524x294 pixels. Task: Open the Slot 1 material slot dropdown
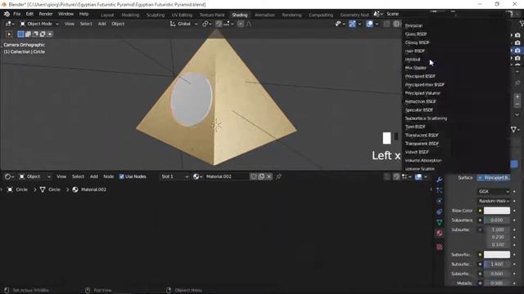pos(174,176)
